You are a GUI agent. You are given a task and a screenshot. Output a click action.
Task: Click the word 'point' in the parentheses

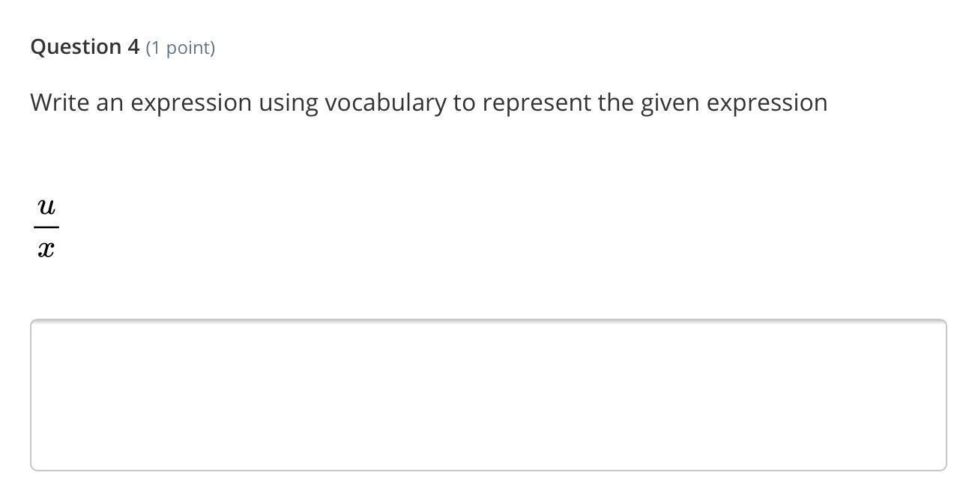[188, 49]
